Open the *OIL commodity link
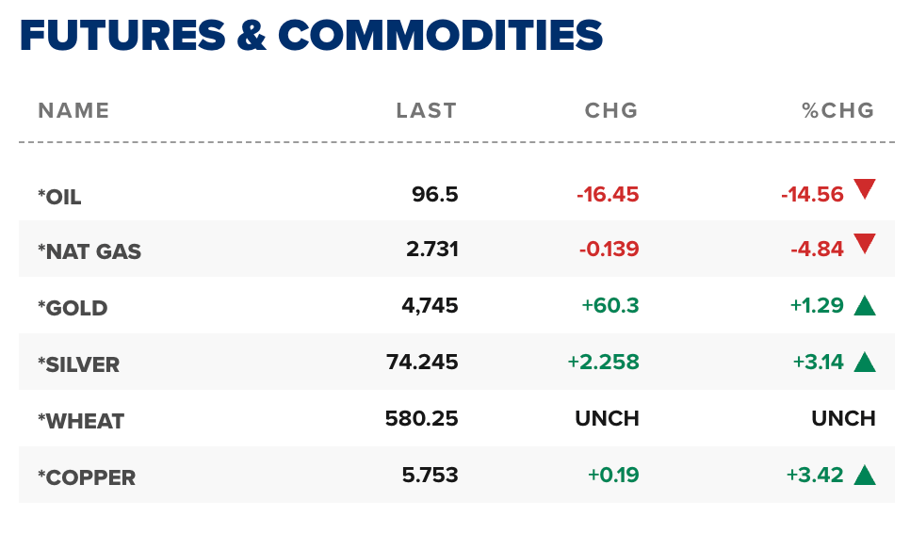Screen dimensions: 910x533 pyautogui.click(x=59, y=197)
